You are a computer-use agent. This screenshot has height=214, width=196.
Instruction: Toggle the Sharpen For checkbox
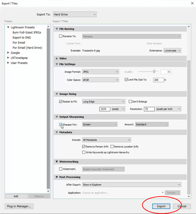pyautogui.click(x=61, y=124)
